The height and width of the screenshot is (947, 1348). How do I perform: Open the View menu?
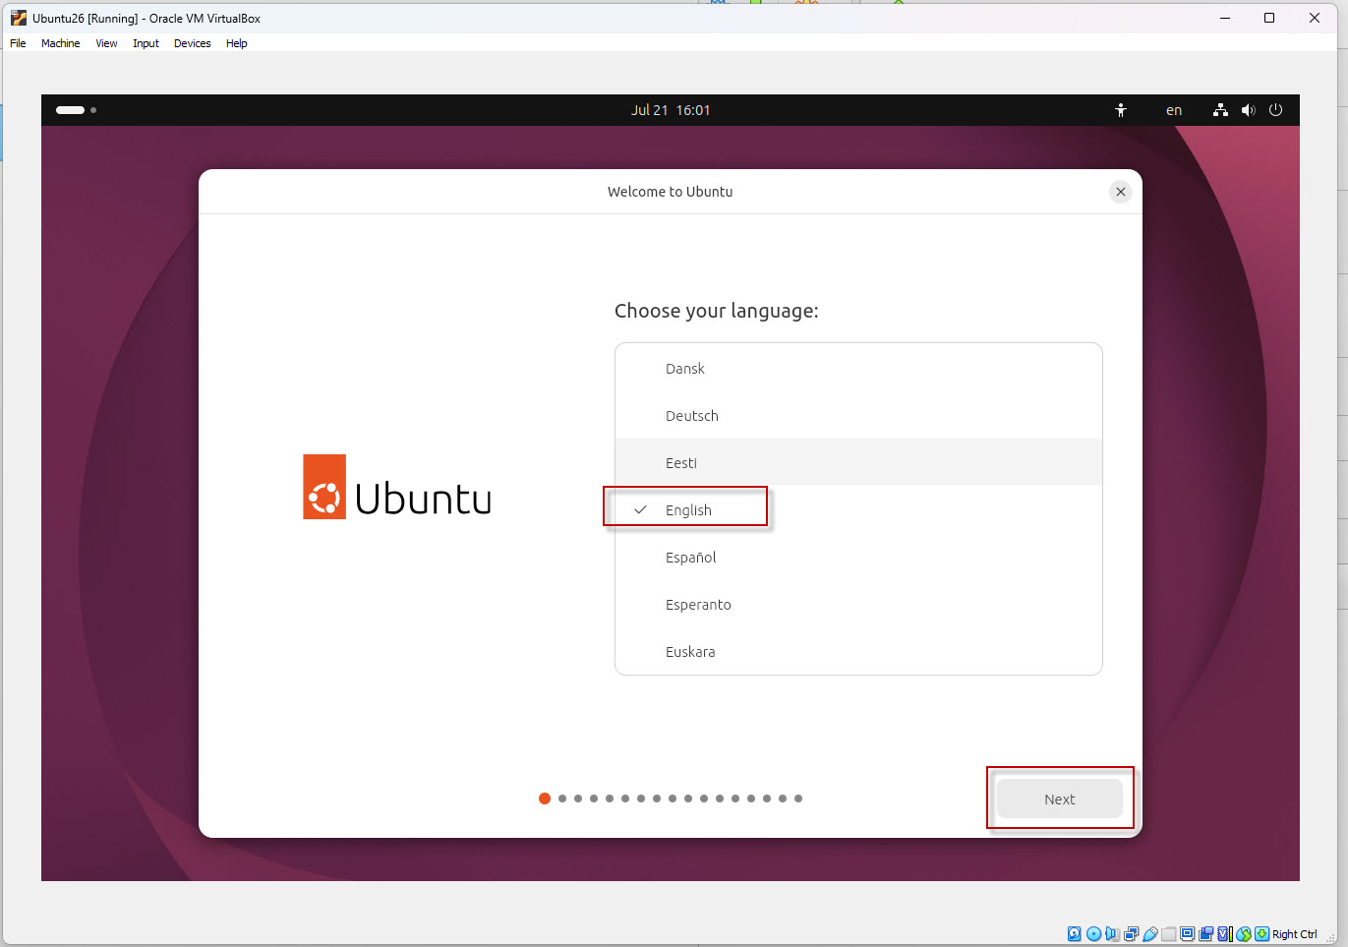106,43
